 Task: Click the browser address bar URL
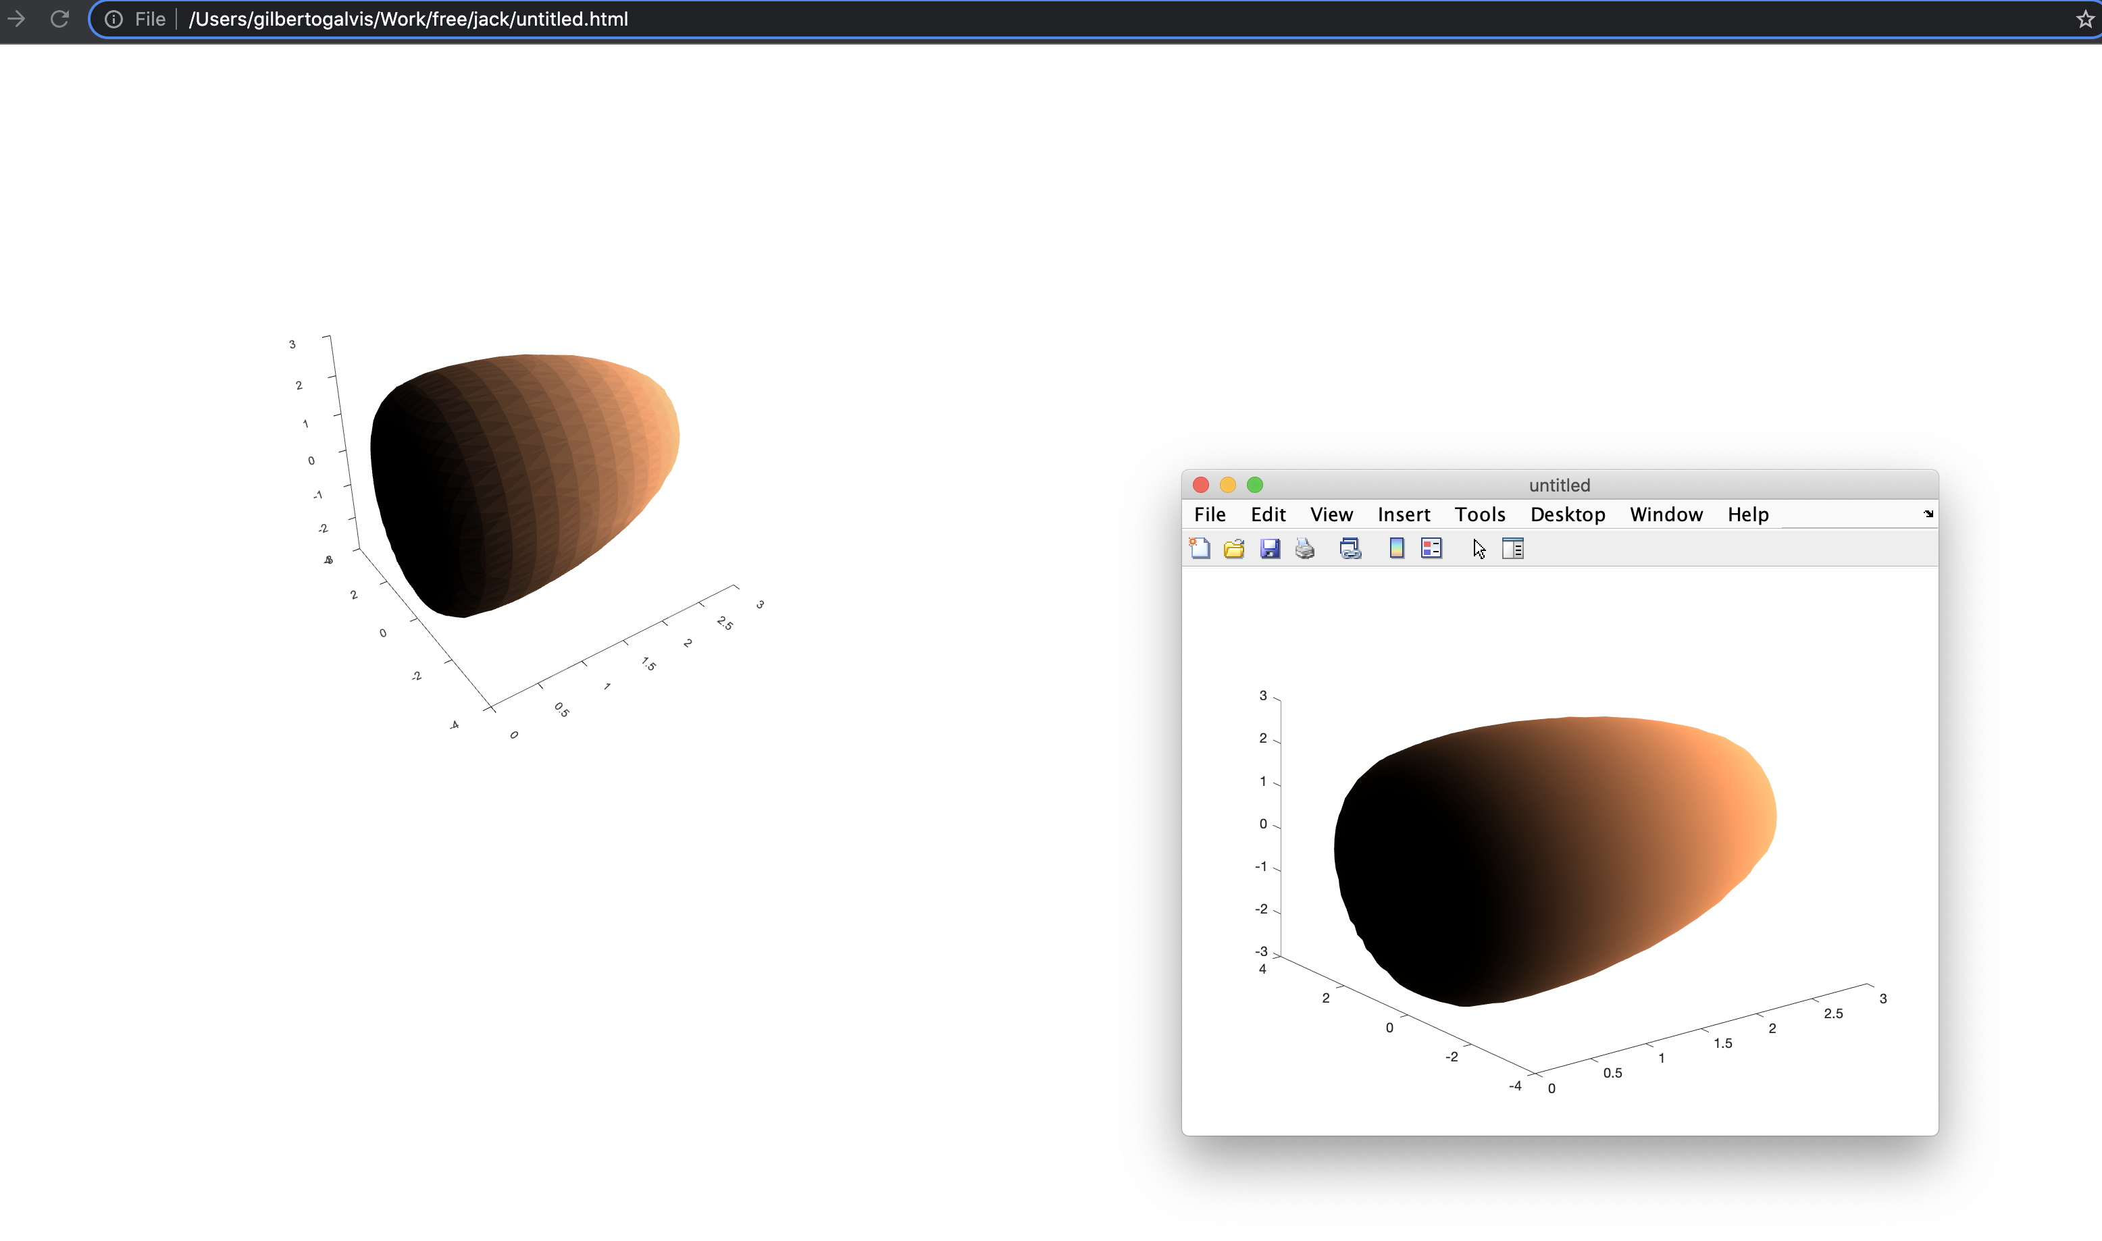click(408, 19)
